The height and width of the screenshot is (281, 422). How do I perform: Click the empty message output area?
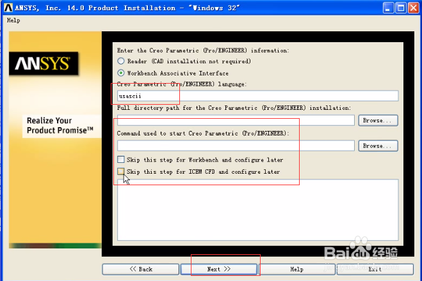point(257,210)
